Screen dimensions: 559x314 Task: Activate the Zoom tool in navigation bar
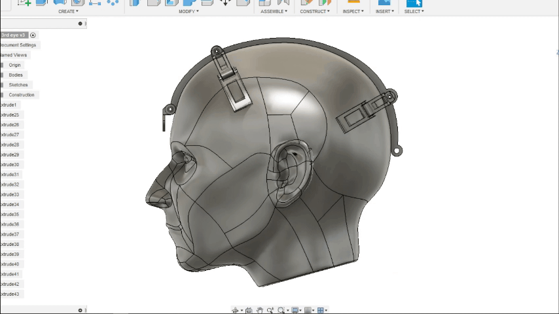pyautogui.click(x=270, y=310)
